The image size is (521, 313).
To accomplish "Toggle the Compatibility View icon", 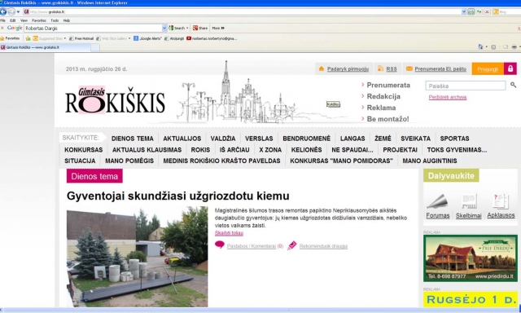I will (471, 11).
